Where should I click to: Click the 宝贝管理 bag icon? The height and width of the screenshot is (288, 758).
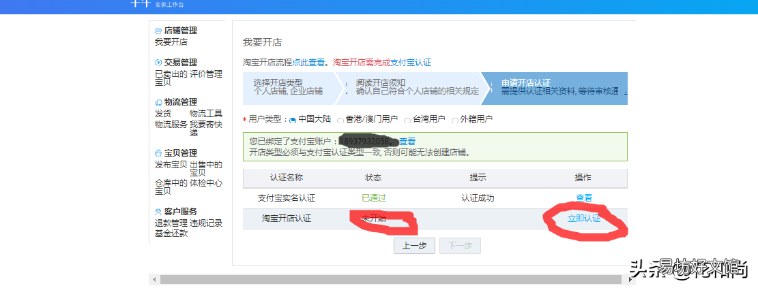pos(158,153)
